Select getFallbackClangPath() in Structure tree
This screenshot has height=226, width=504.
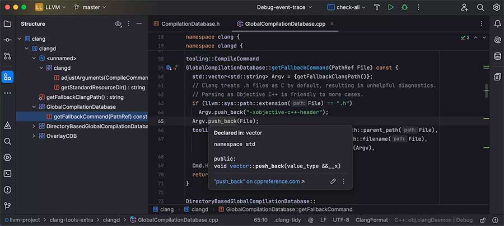click(85, 97)
